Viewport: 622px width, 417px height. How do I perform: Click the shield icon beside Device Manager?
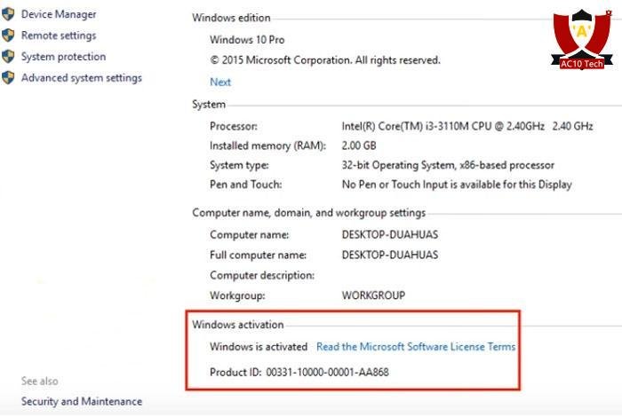8,14
